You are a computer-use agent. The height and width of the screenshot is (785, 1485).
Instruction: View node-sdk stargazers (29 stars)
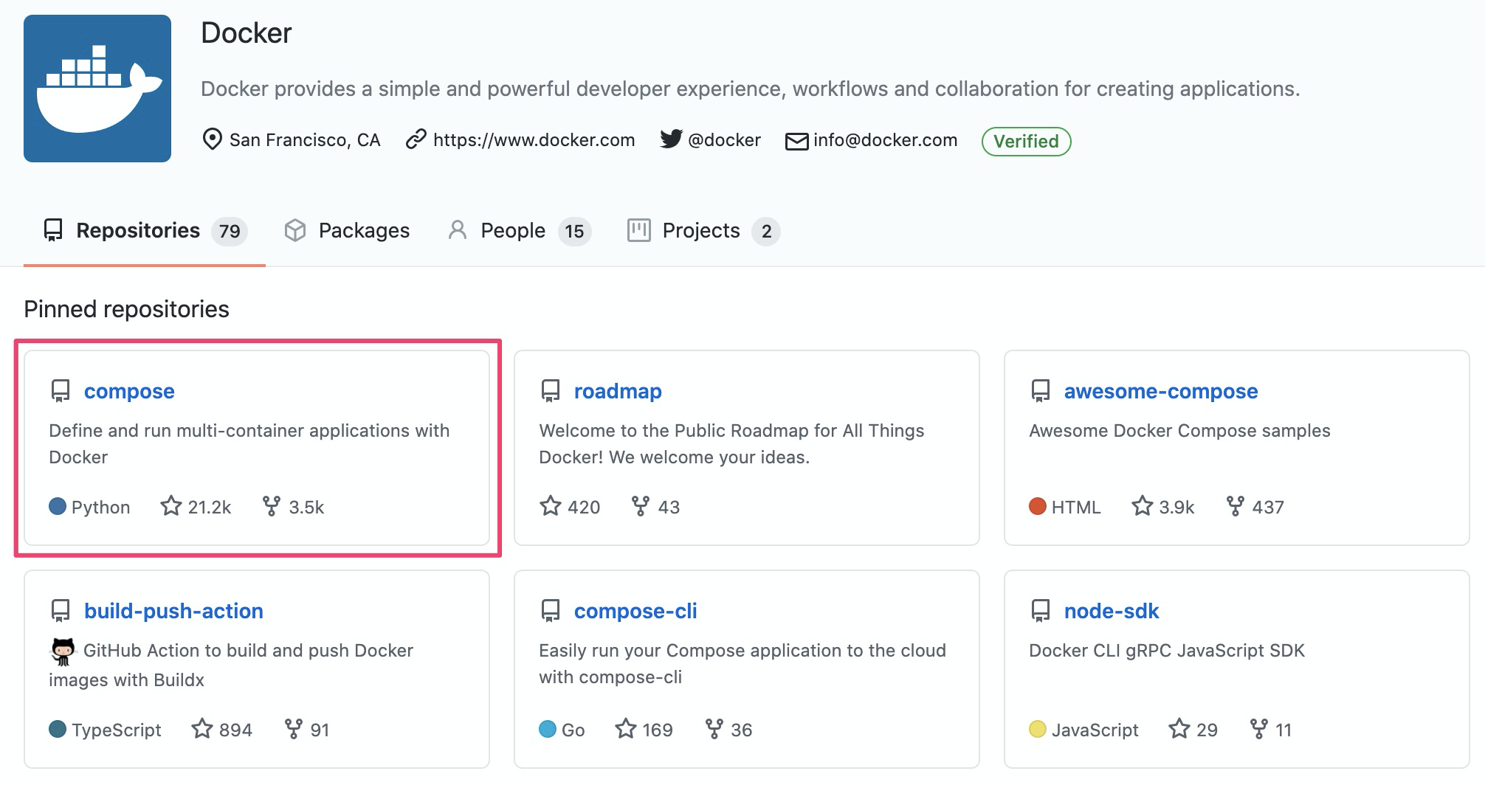(1193, 730)
